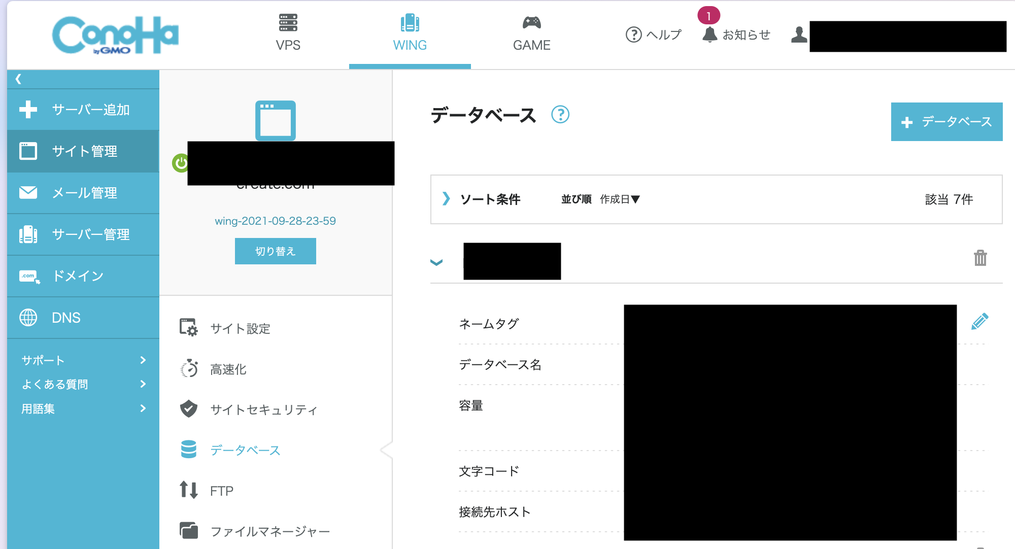Expand the サポート section
Image resolution: width=1015 pixels, height=549 pixels.
pyautogui.click(x=83, y=360)
